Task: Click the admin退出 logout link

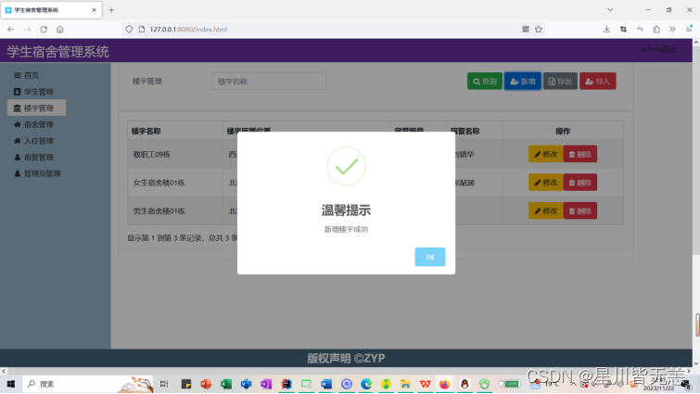Action: (x=658, y=49)
